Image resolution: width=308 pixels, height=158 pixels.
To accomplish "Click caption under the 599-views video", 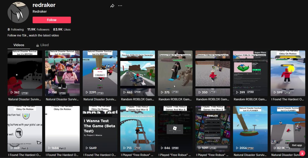I will (288, 99).
